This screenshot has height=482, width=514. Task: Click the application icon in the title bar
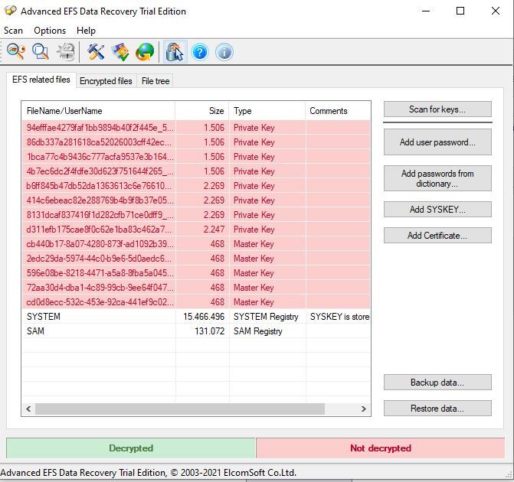10,11
